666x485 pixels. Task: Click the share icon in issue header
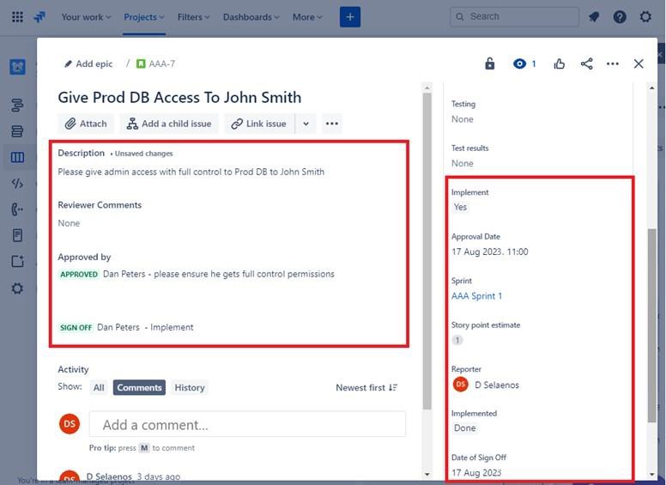586,64
